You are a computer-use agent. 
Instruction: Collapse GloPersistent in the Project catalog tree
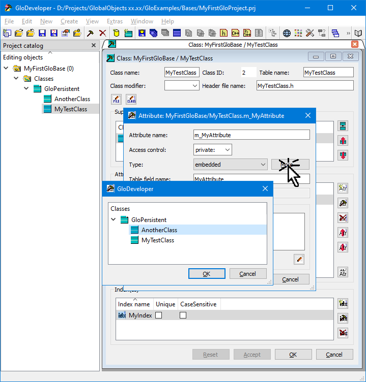tap(26, 88)
